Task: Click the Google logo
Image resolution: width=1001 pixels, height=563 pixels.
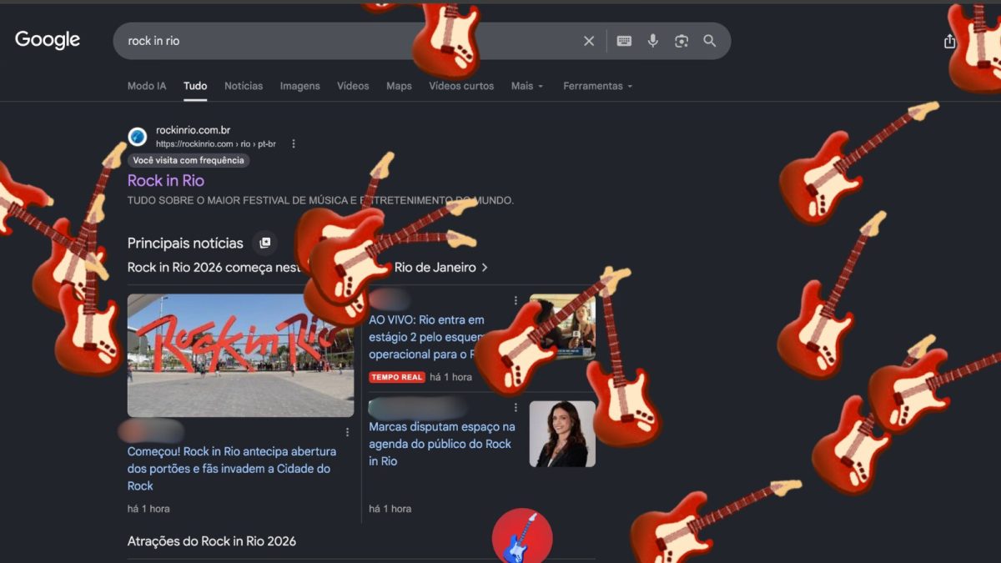Action: pos(48,40)
